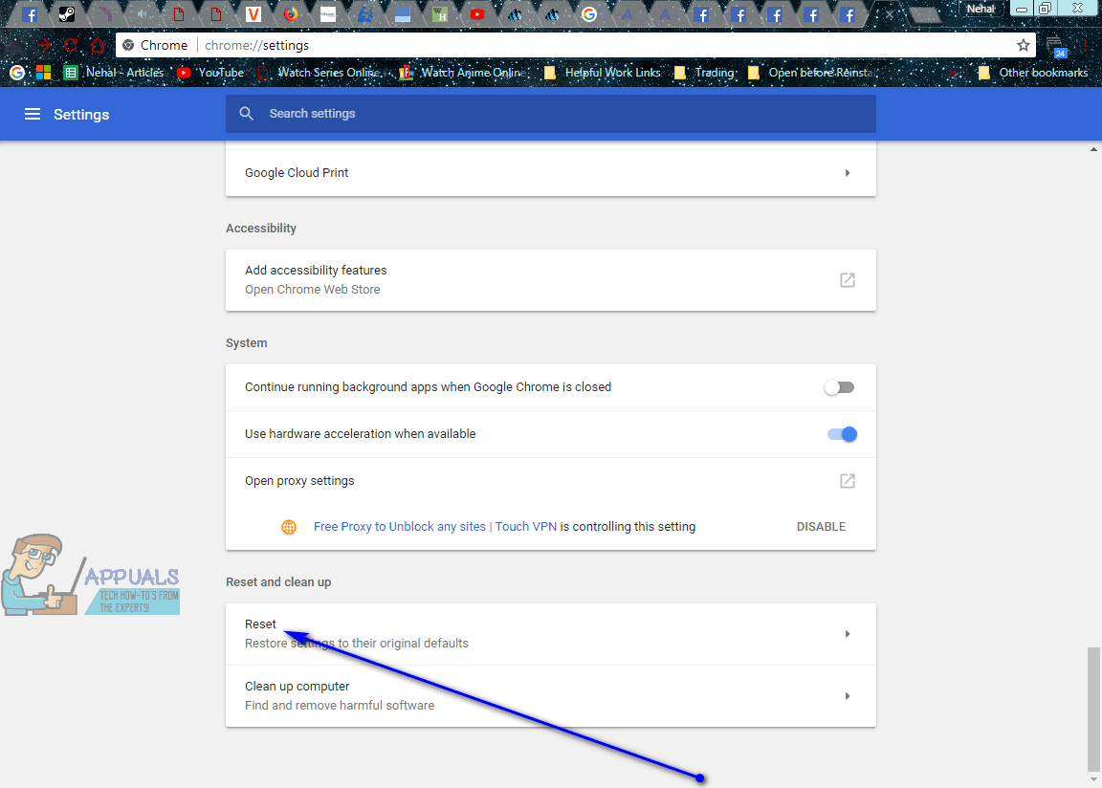Viewport: 1102px width, 788px height.
Task: Open the Open before Reinstall folder
Action: (x=811, y=73)
